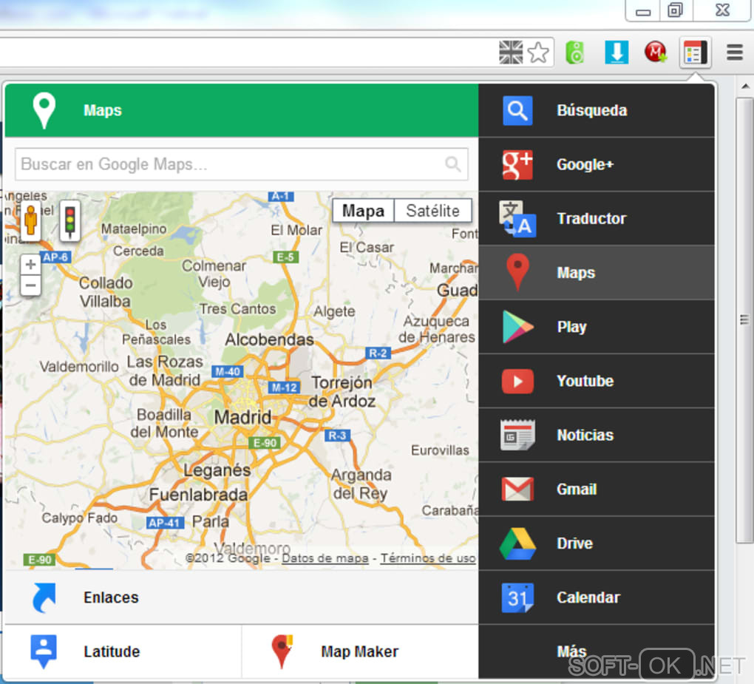Click the Gmail envelope icon
The image size is (754, 684).
tap(517, 490)
